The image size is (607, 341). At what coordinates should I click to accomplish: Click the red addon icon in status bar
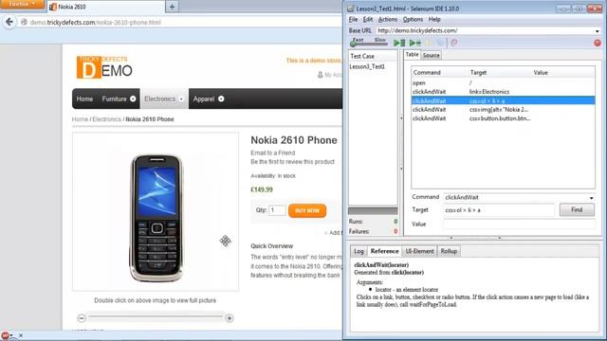pyautogui.click(x=5, y=336)
